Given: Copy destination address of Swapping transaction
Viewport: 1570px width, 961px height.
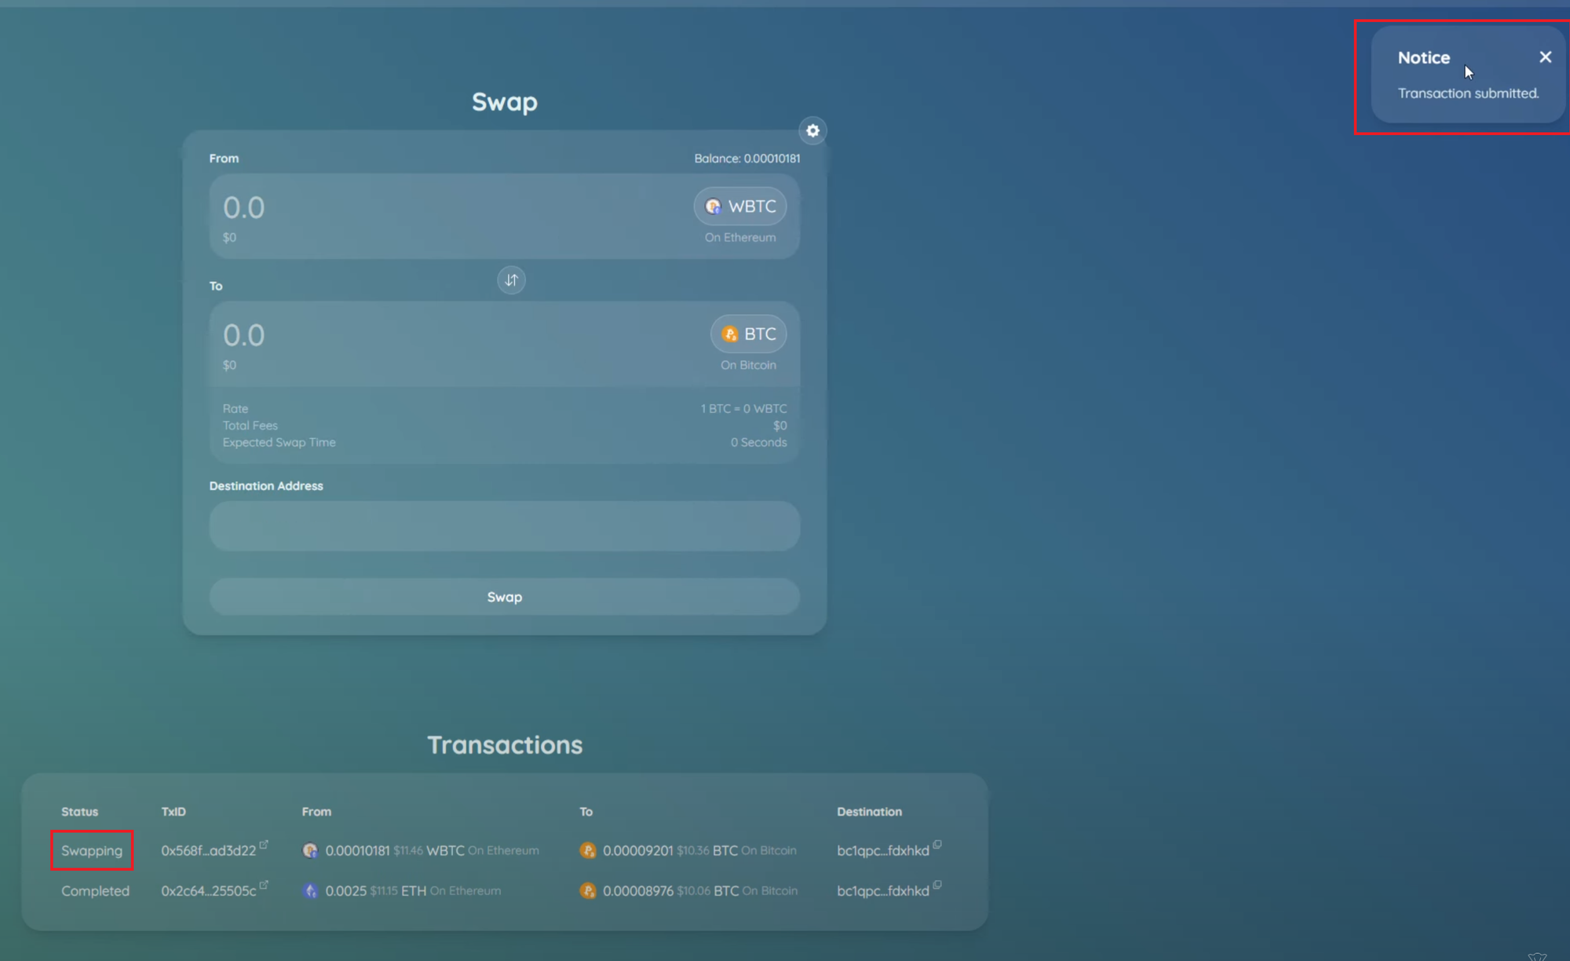Looking at the screenshot, I should [937, 845].
